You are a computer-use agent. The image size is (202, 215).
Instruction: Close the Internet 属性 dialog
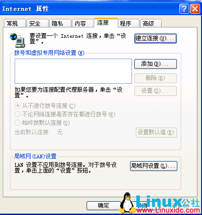195,9
